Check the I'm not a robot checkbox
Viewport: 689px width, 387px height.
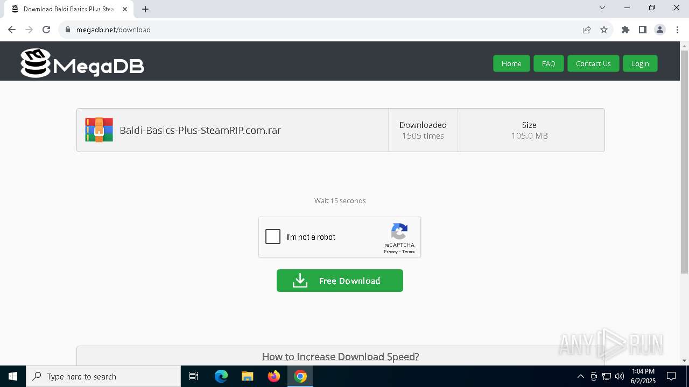[x=273, y=236]
